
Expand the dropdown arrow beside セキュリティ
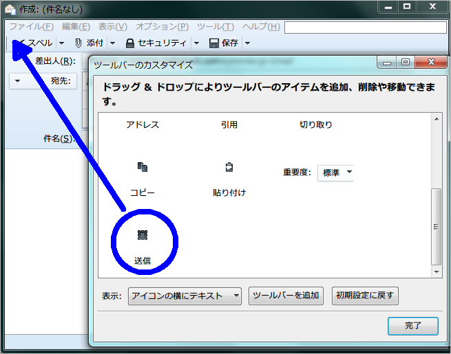coord(196,43)
